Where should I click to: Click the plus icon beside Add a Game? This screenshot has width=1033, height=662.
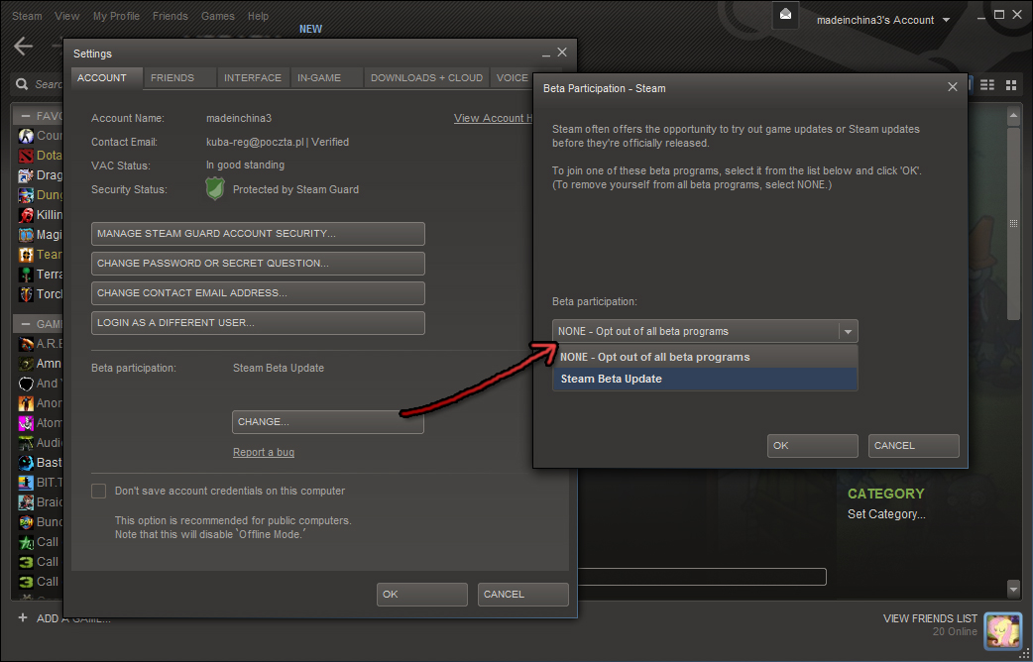click(23, 617)
